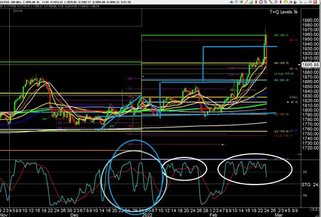The height and width of the screenshot is (217, 321).
Task: Click the line-with-list toolbar icon
Action: pyautogui.click(x=276, y=2)
